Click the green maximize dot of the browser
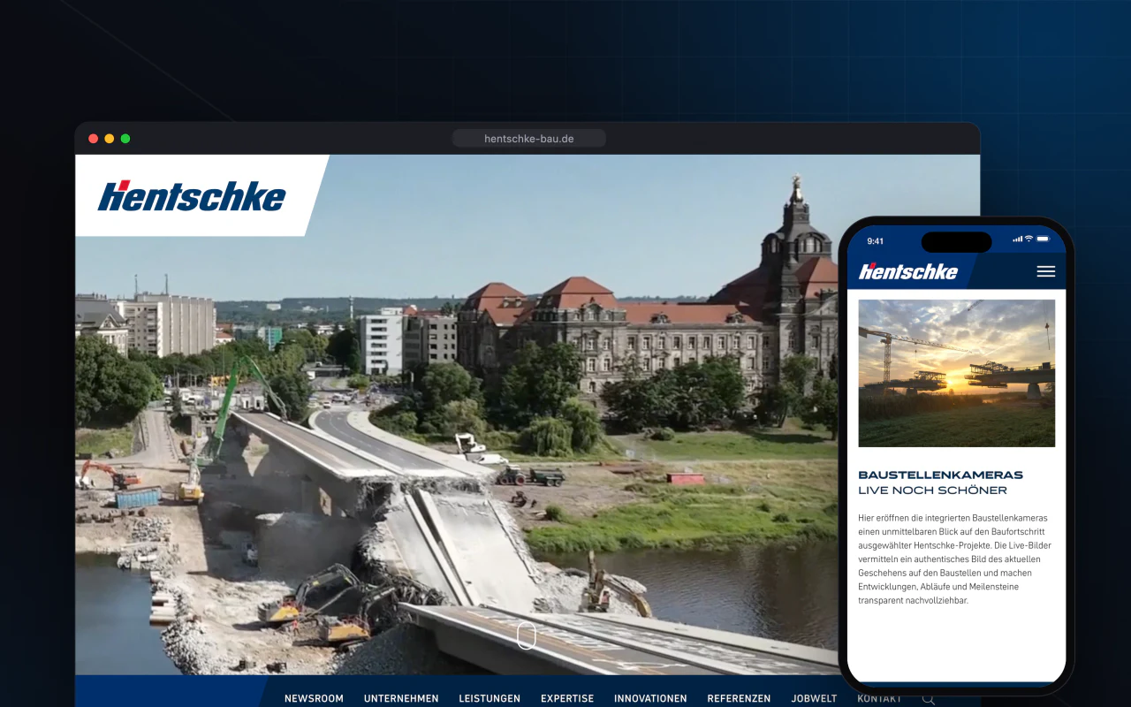Image resolution: width=1131 pixels, height=707 pixels. pos(125,139)
